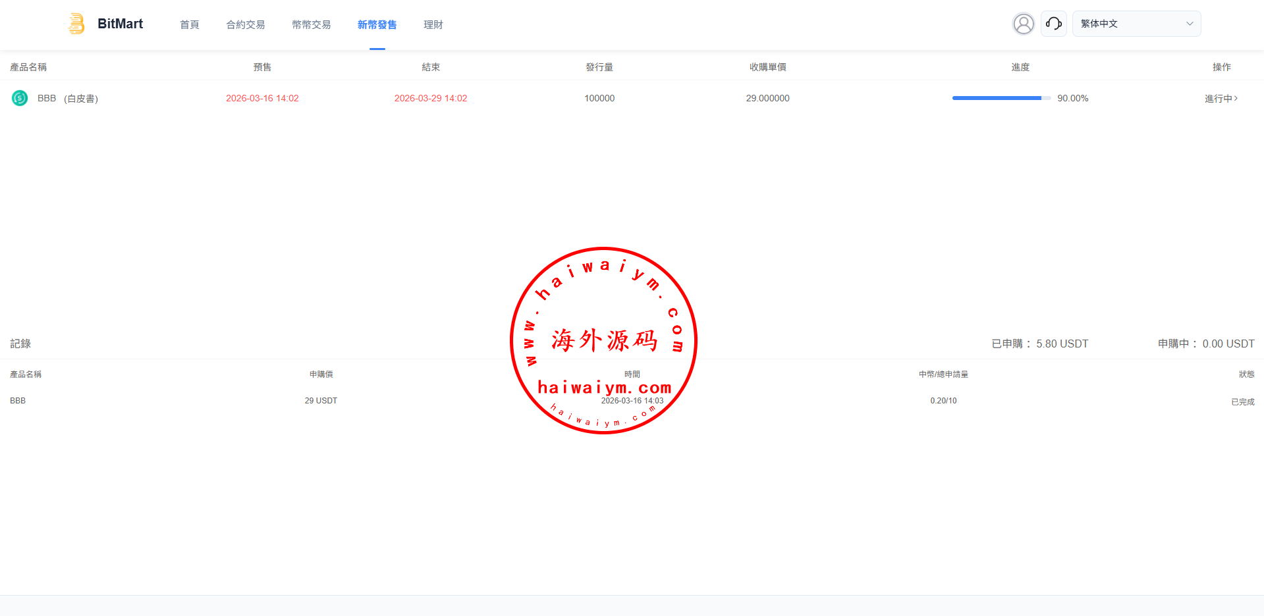Open the BBB 白皮書 whitepaper link

81,98
